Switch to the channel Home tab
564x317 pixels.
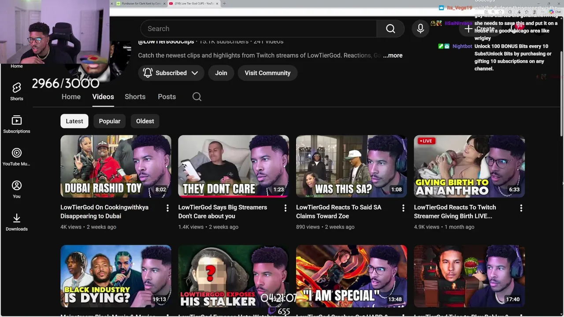[x=71, y=97]
